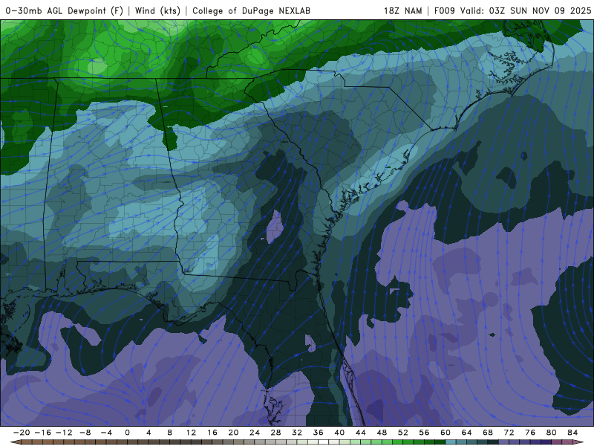Click the '4' scale label between 0 and 8
Viewport: 594px width, 446px height.
(x=148, y=433)
